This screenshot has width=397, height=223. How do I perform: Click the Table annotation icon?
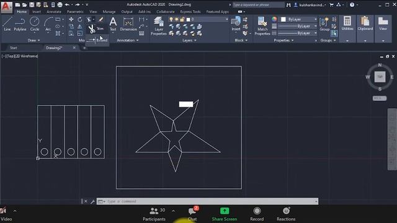[141, 33]
